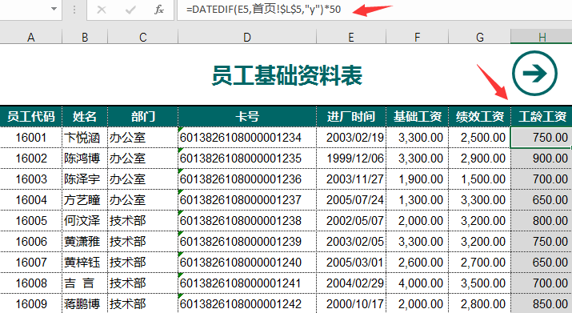Select base salary cell 1,900.00
The height and width of the screenshot is (313, 572).
[417, 179]
